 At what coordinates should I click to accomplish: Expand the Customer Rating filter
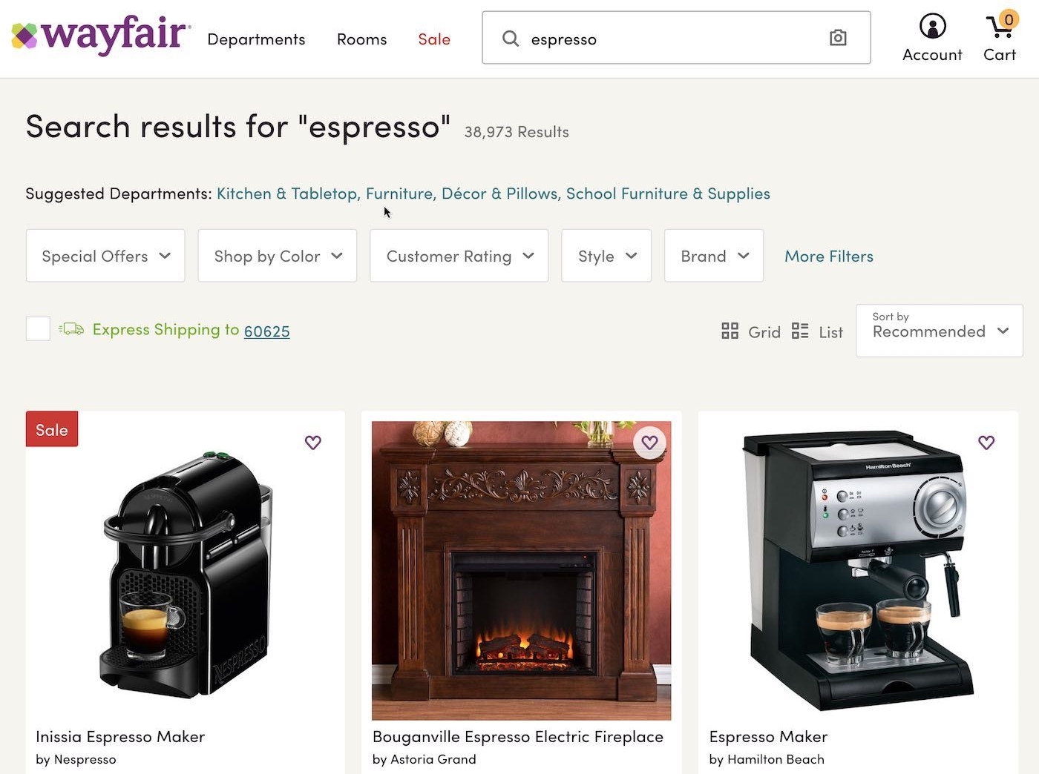[459, 256]
